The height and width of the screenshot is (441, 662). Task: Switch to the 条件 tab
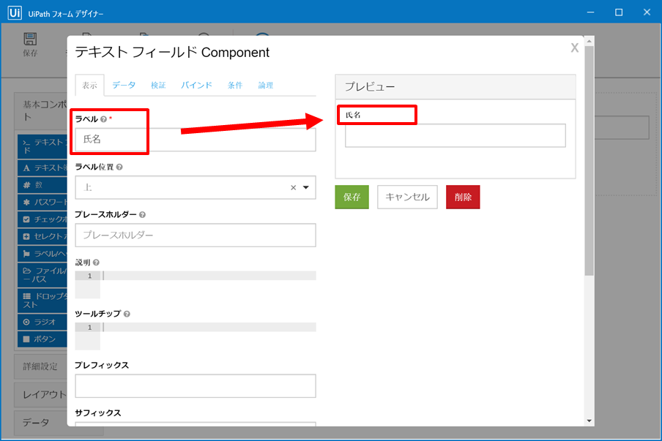pos(235,85)
